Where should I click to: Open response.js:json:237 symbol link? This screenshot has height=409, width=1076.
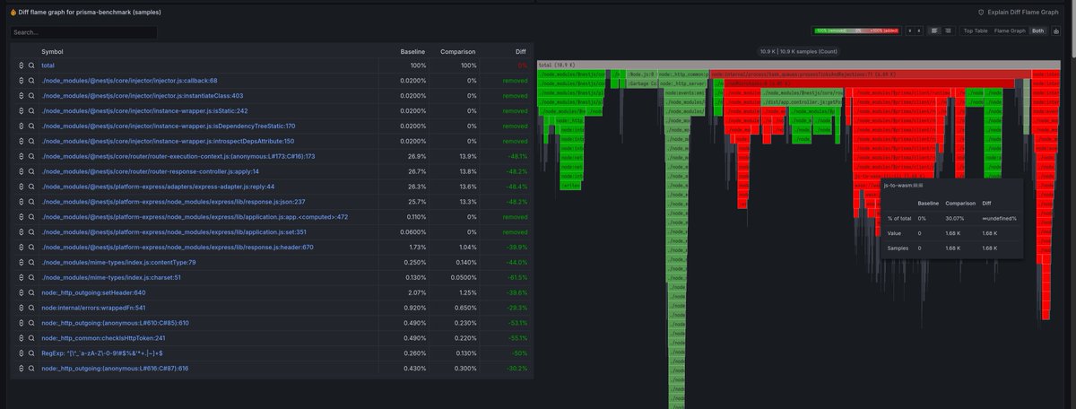point(173,202)
